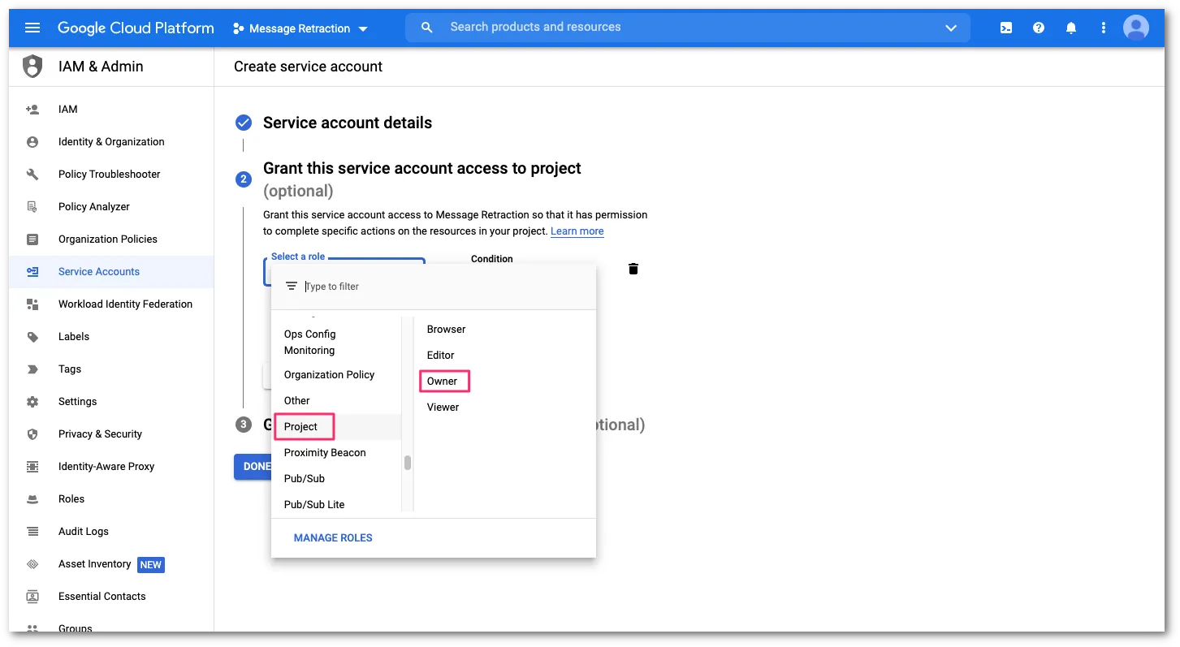The image size is (1180, 647).
Task: Open the account avatar in the corner
Action: point(1135,27)
